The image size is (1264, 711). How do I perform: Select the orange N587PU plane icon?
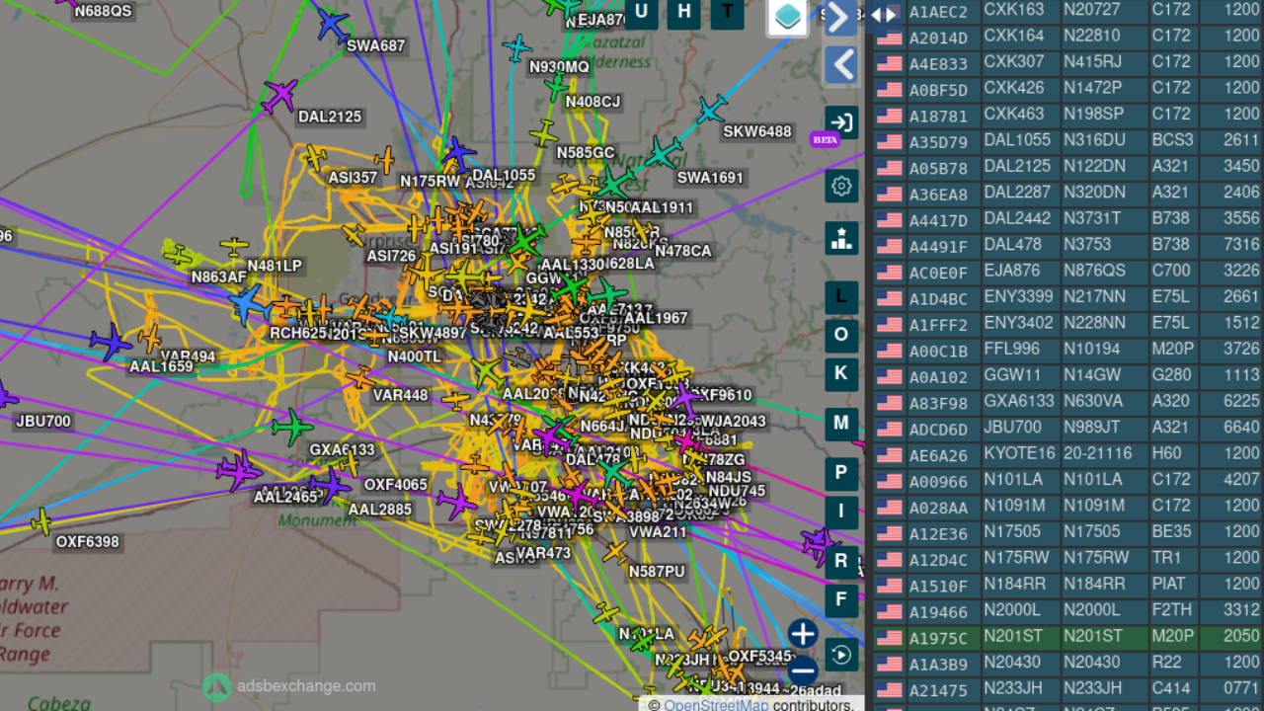615,552
